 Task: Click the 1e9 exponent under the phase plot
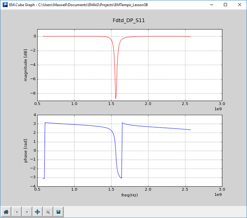217,195
